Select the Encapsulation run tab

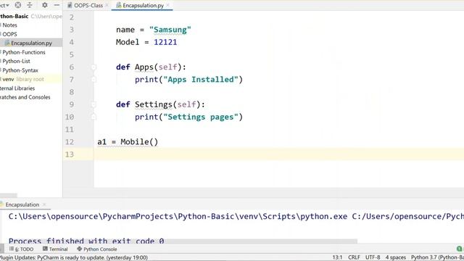[22, 204]
